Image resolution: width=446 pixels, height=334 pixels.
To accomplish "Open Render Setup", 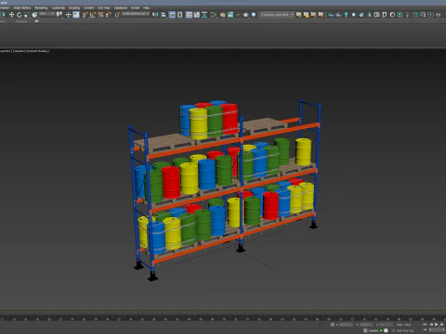I will 223,15.
